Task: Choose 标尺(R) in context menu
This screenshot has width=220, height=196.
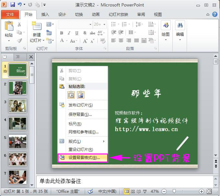Action: (82, 124)
